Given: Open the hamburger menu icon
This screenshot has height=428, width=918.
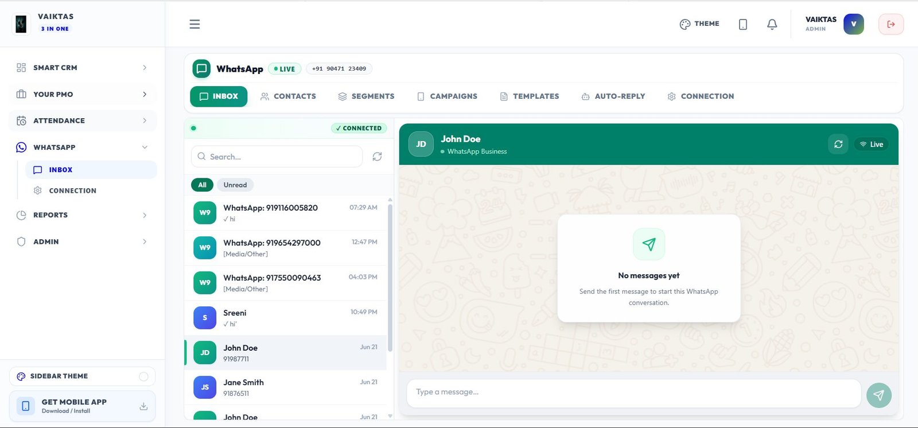Looking at the screenshot, I should pos(195,24).
